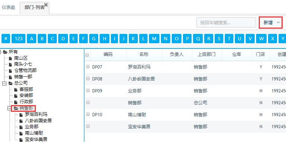Click 总公司 cell in 上级部门 column
This screenshot has height=142, width=286.
pyautogui.click(x=200, y=102)
